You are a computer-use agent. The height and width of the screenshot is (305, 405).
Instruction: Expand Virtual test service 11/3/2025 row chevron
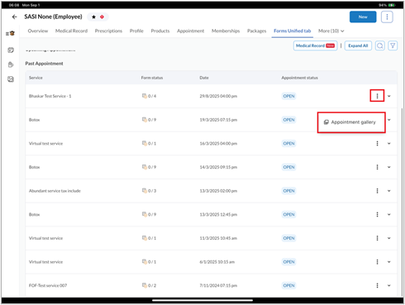click(x=389, y=238)
